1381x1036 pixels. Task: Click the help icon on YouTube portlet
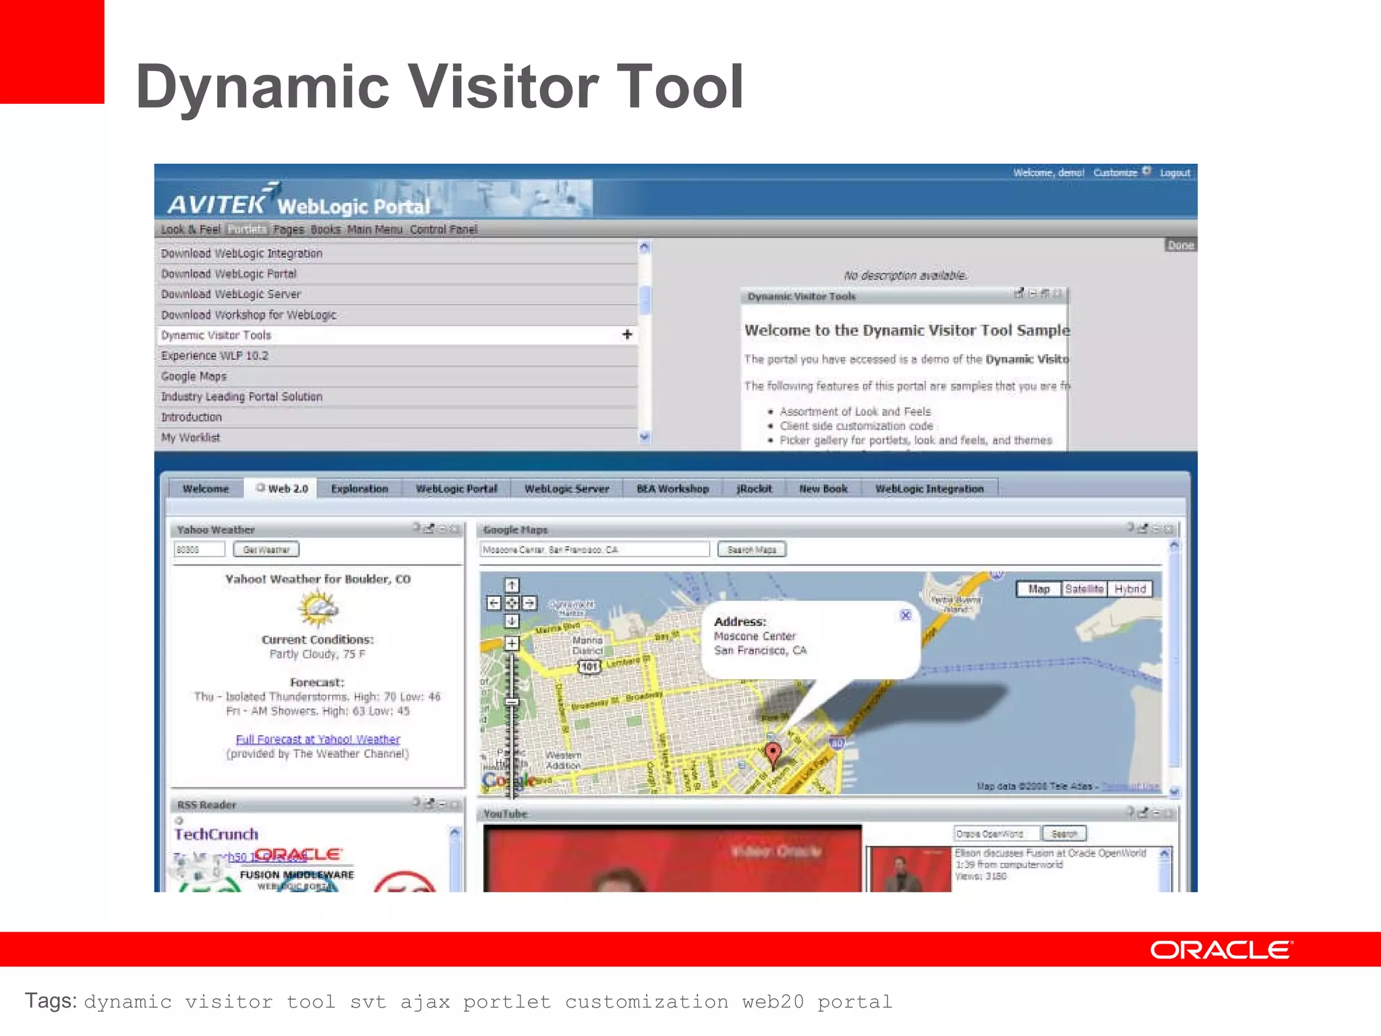1129,812
